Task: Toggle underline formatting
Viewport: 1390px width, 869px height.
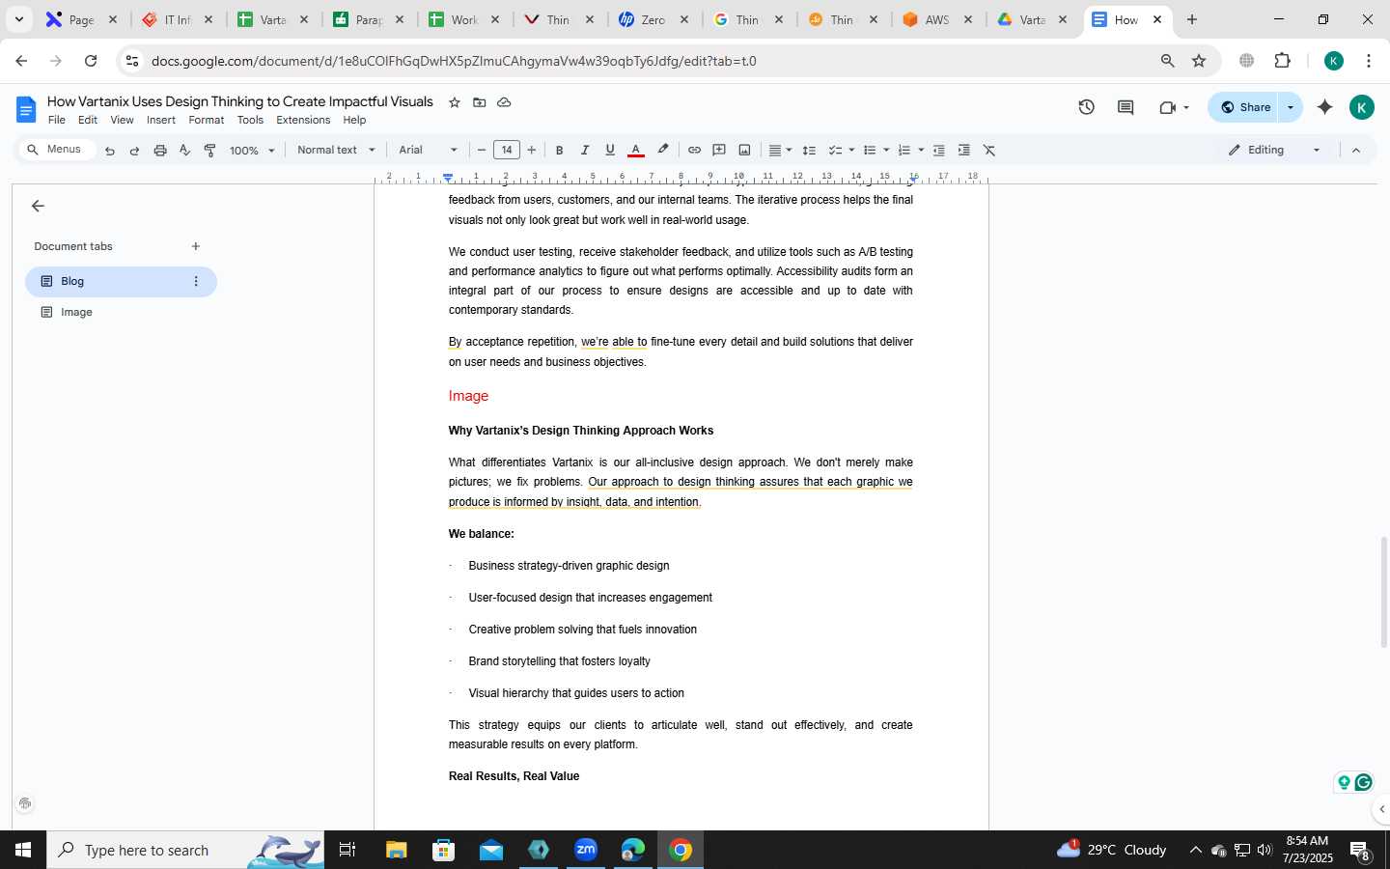Action: coord(610,151)
